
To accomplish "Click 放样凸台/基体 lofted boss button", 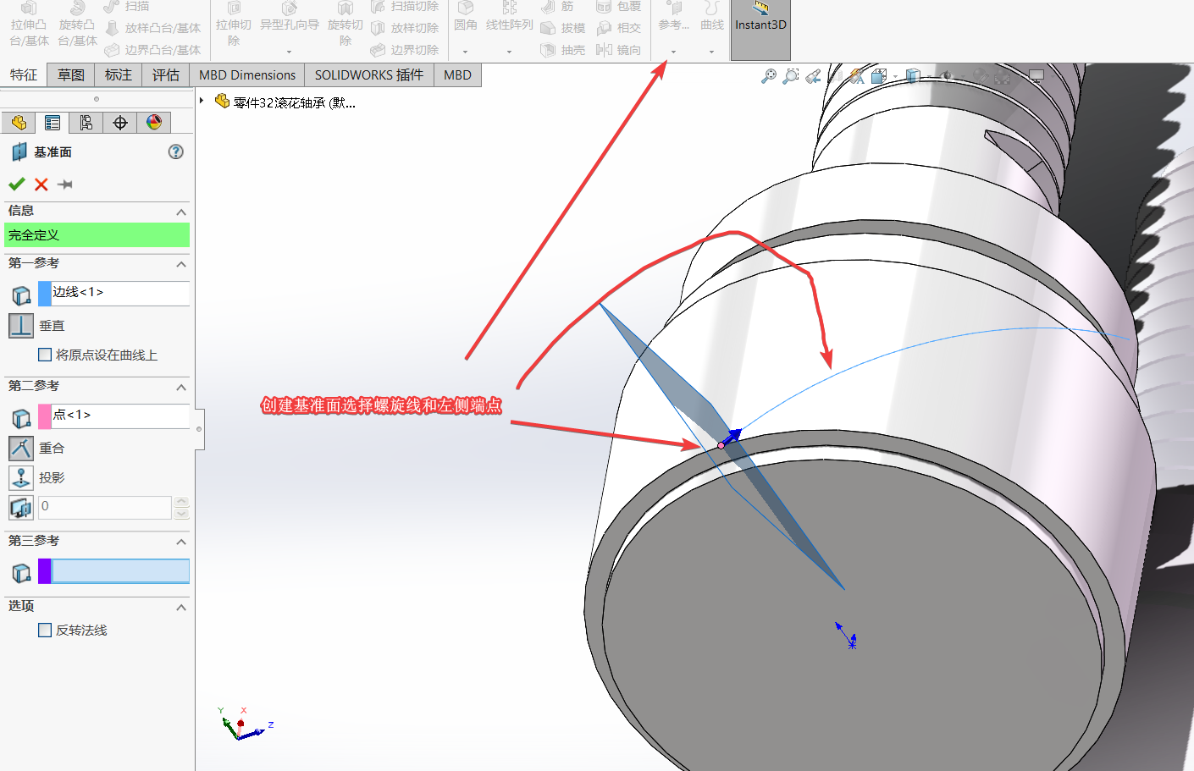I will point(153,28).
